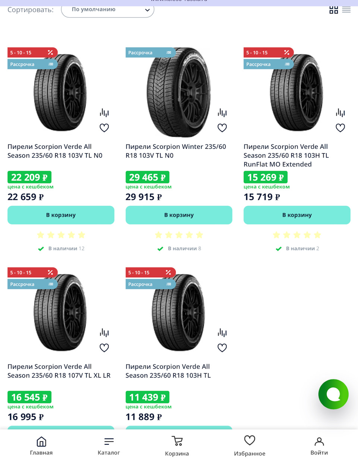Compare the 107V TL XL LR tire
Image resolution: width=358 pixels, height=463 pixels.
(104, 332)
